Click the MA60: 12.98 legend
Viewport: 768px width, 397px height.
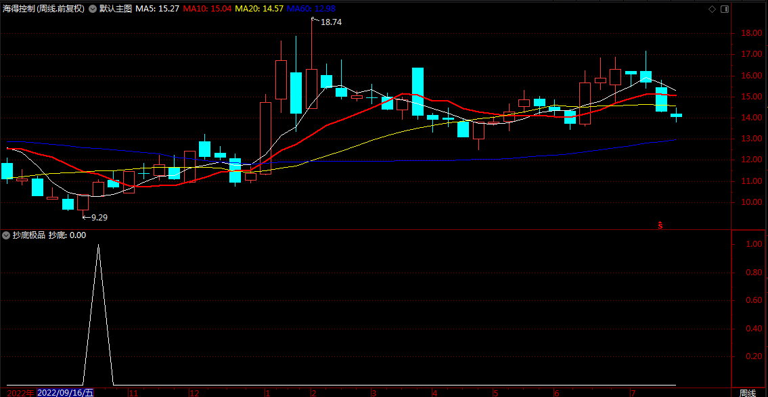click(x=311, y=9)
